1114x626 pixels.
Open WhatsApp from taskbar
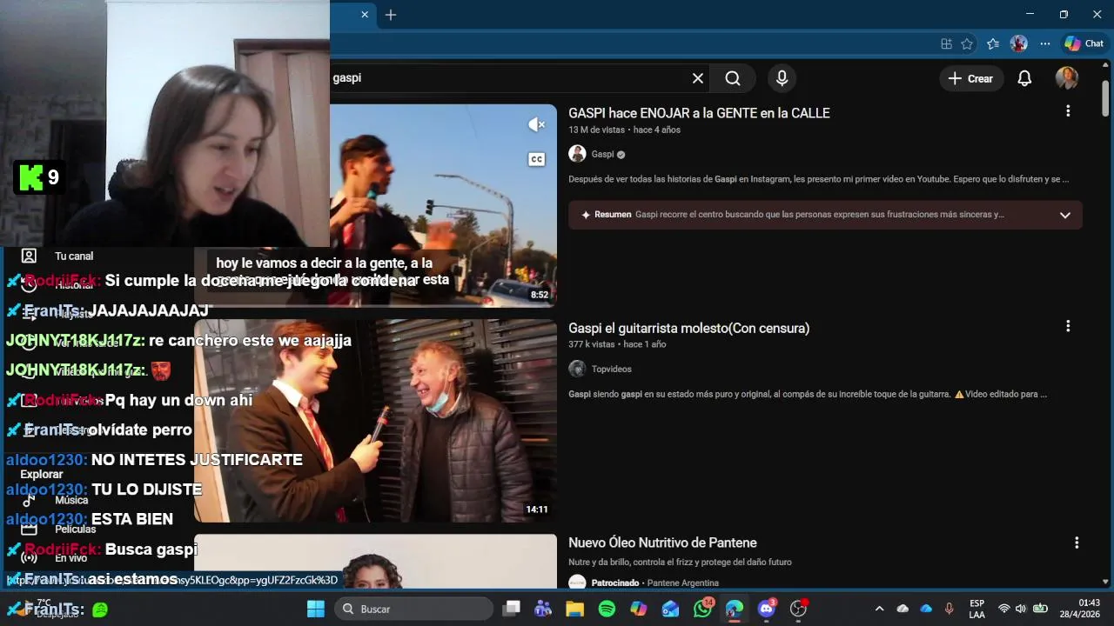[702, 609]
